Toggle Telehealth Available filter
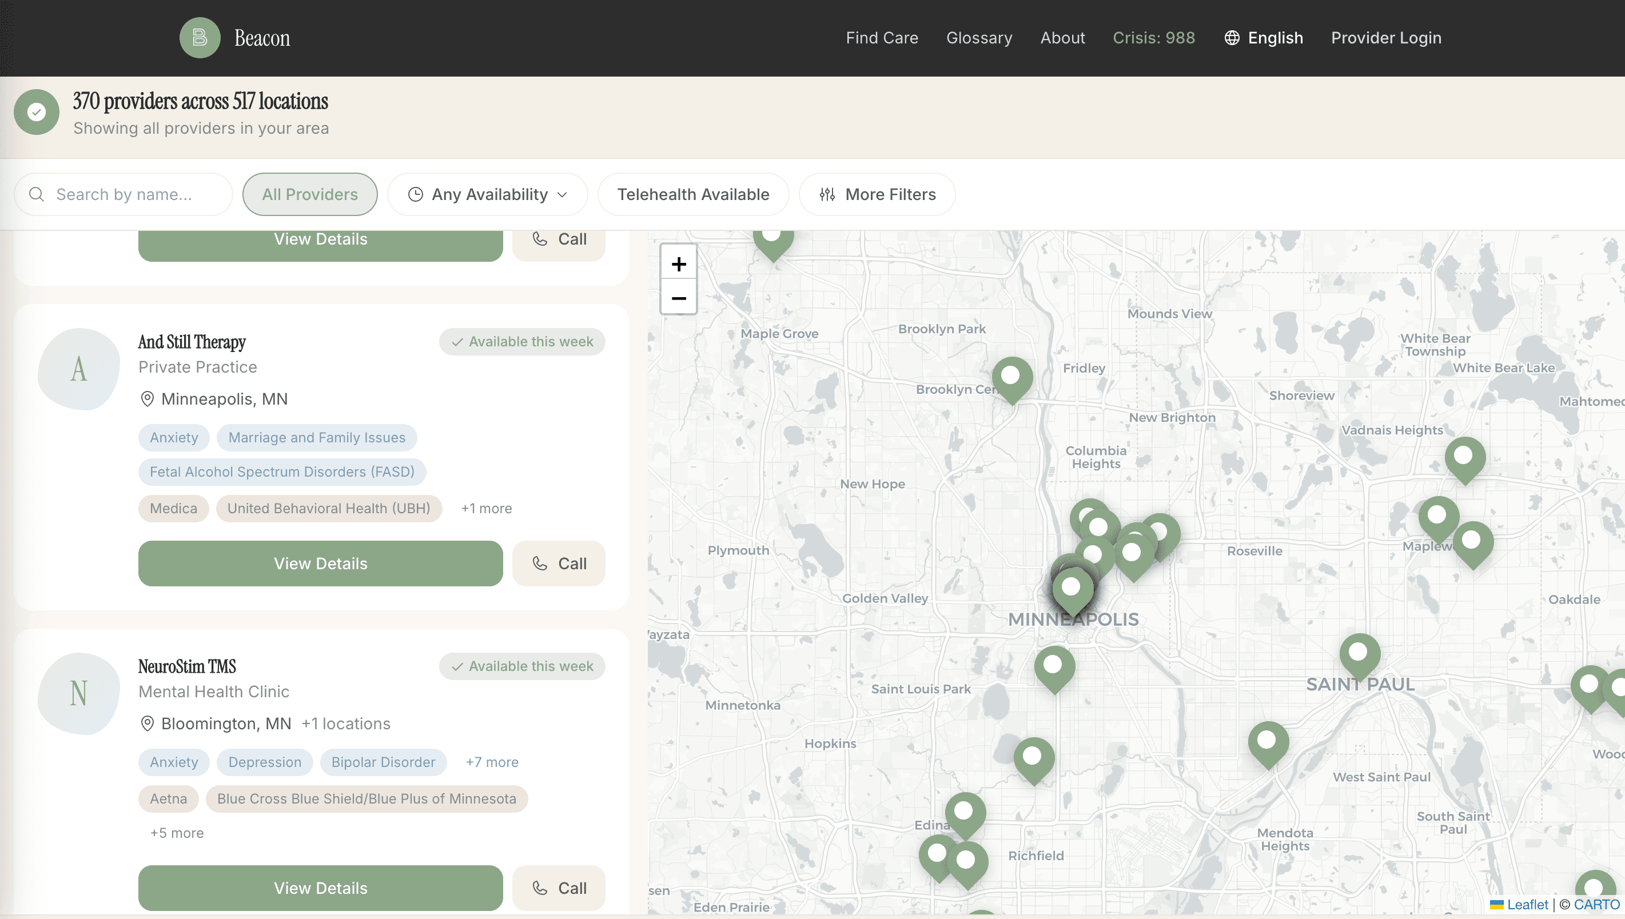Image resolution: width=1625 pixels, height=919 pixels. coord(693,194)
